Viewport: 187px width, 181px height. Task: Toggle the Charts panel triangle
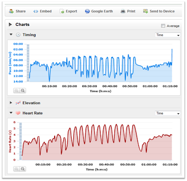point(10,24)
